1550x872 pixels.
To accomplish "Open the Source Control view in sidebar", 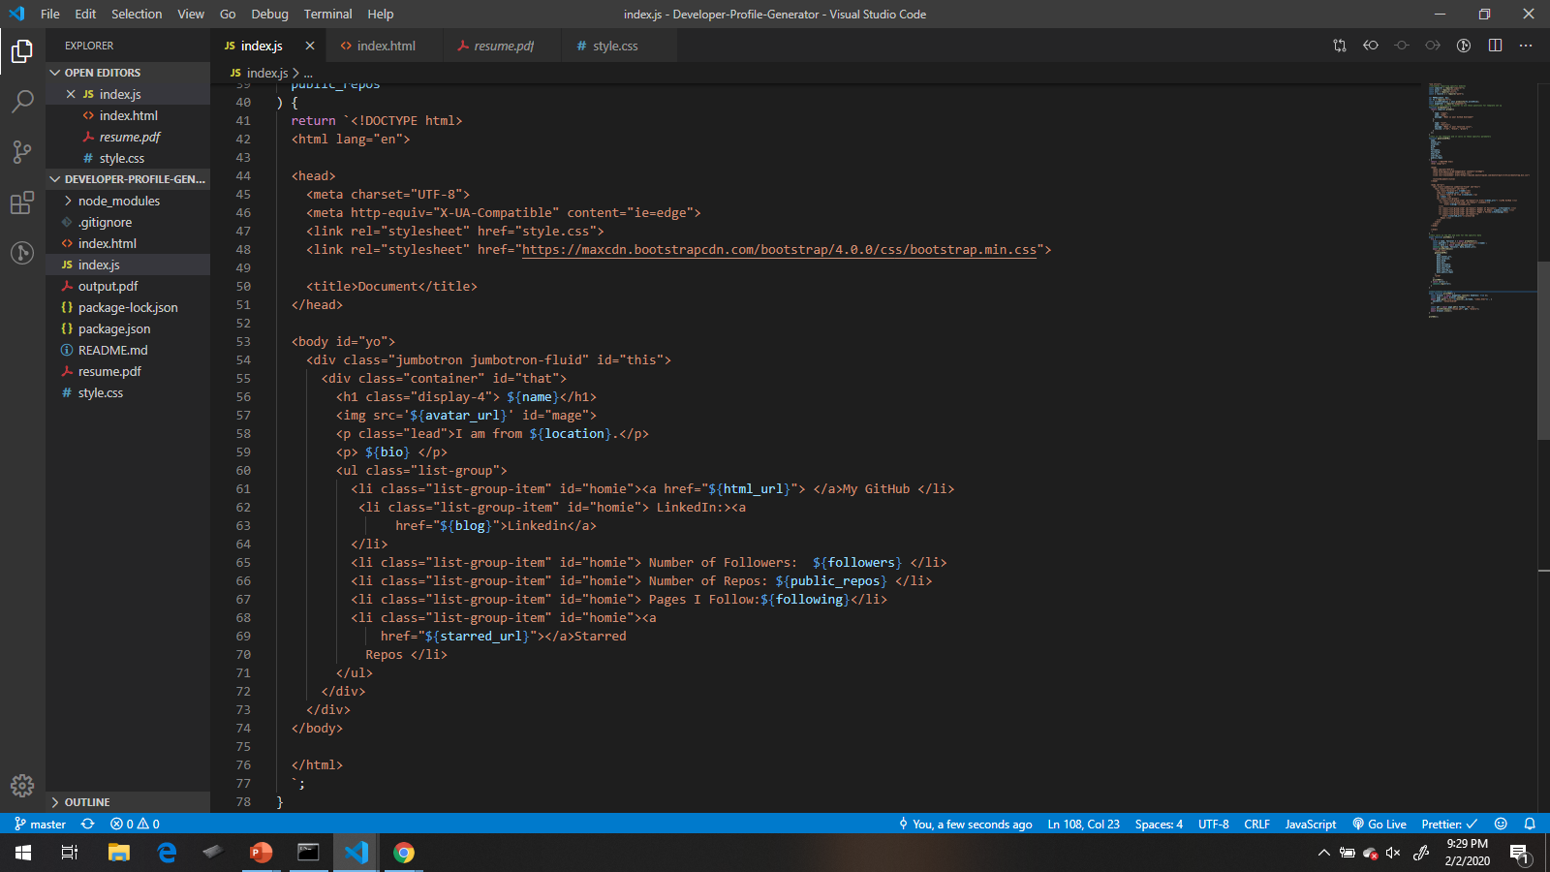I will (21, 152).
